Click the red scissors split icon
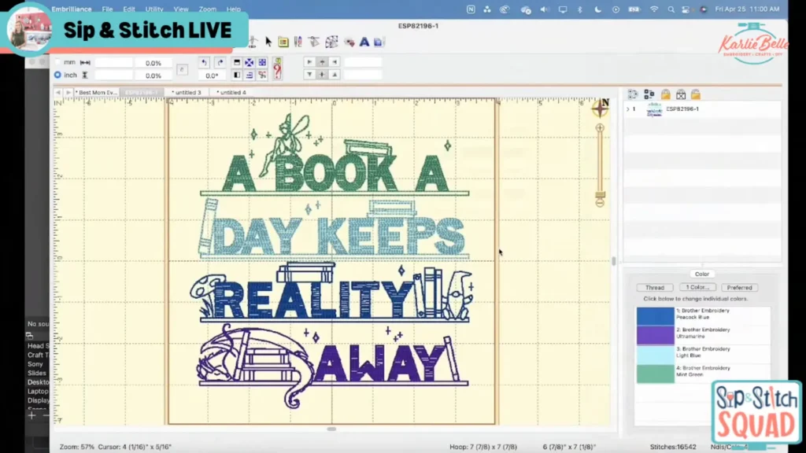Viewport: 806px width, 453px height. pos(262,75)
